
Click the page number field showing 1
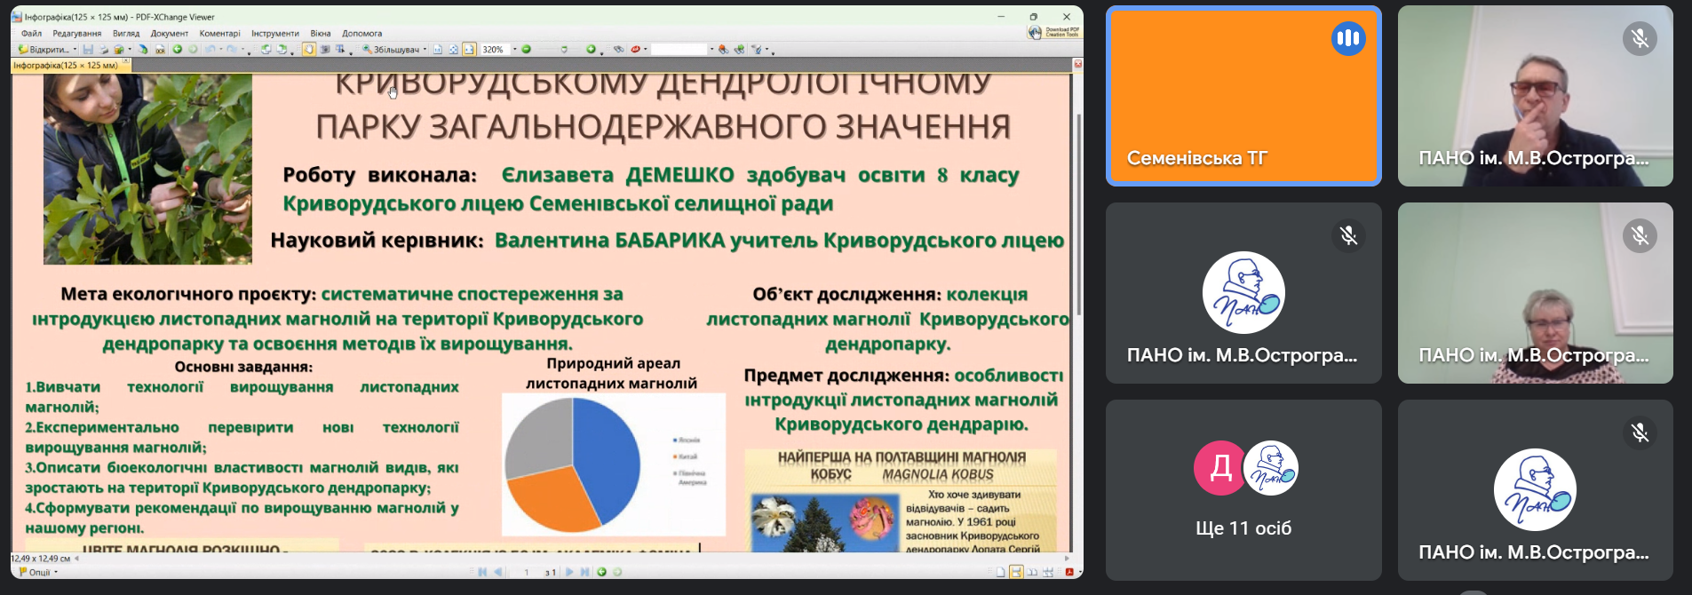(526, 572)
